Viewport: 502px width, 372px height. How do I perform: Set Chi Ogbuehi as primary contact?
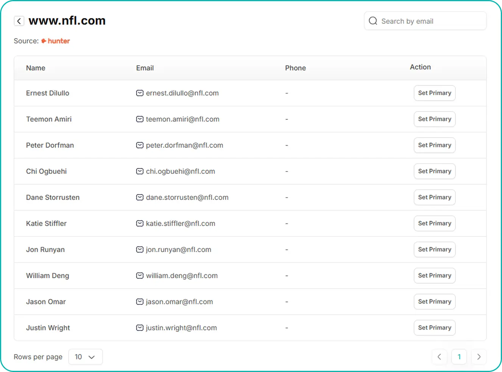click(x=435, y=171)
